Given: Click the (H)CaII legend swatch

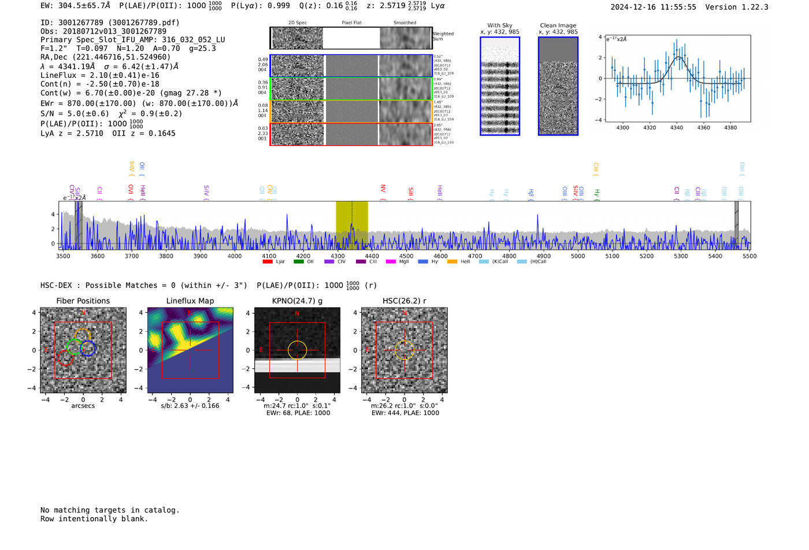Looking at the screenshot, I should (522, 261).
